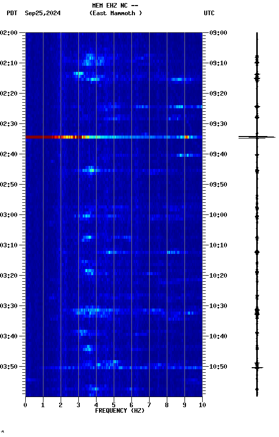
Task: Click the 8 Hz axis tick label
Action: click(167, 405)
